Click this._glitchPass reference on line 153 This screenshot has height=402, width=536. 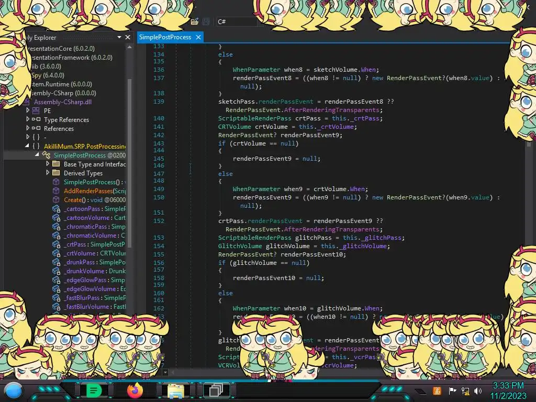pyautogui.click(x=373, y=238)
